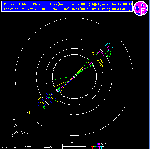This screenshot has width=150, height=149.
Task: Click the Z-axis circle symbol
Action: point(16,133)
